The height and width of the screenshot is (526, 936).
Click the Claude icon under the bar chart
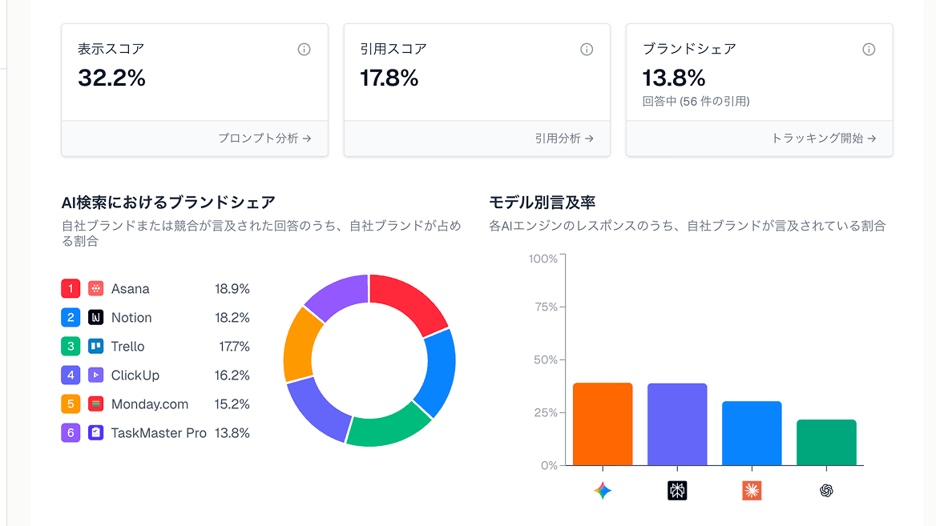752,490
